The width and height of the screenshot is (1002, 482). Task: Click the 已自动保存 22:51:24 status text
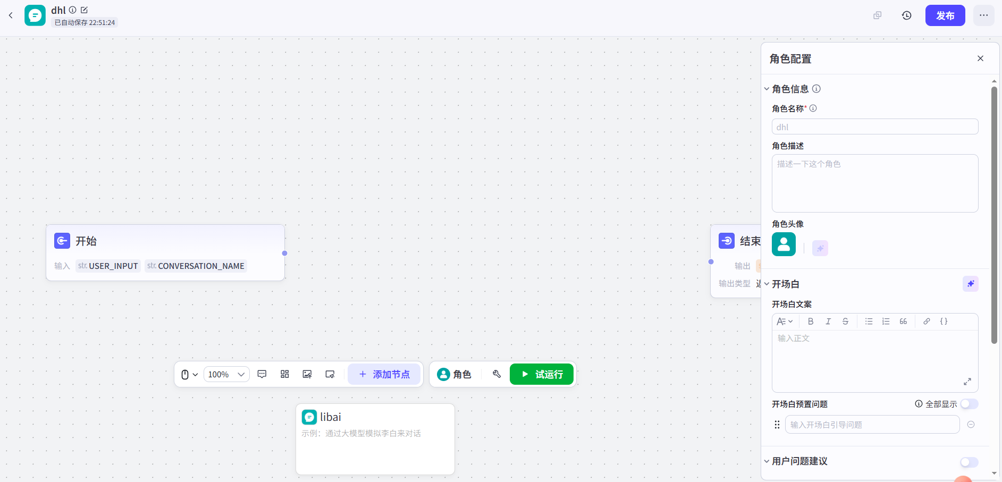(x=85, y=23)
